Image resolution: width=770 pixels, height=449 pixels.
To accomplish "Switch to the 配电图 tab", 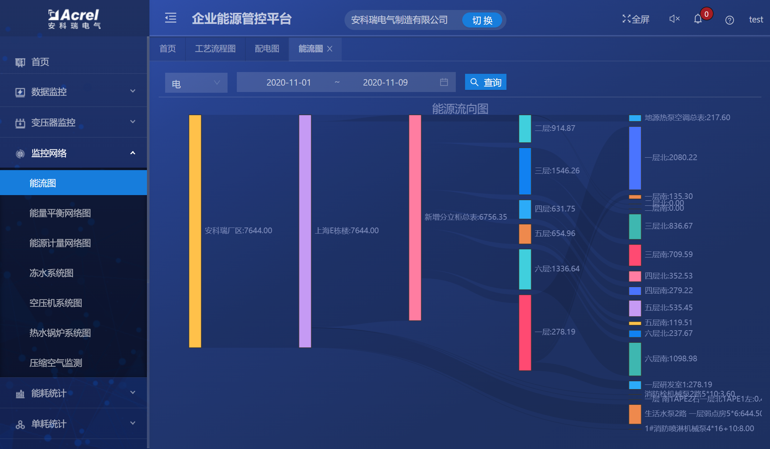I will click(267, 49).
